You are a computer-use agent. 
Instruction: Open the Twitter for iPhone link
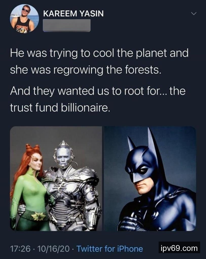(109, 249)
